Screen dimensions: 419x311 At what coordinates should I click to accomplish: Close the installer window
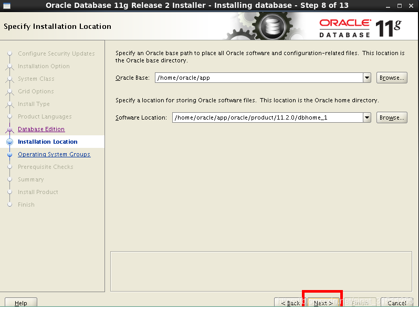tap(411, 6)
